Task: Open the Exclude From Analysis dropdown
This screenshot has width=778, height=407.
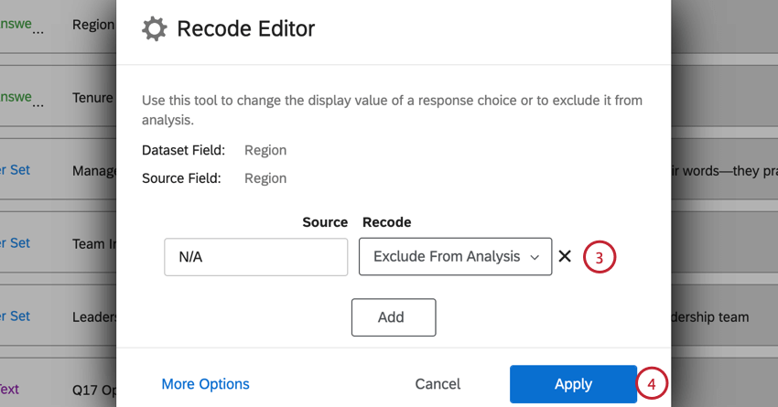Action: coord(456,257)
